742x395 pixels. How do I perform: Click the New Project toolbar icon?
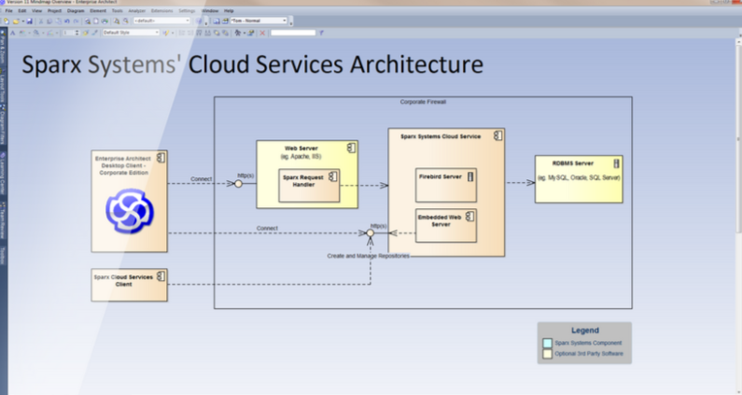tap(7, 21)
